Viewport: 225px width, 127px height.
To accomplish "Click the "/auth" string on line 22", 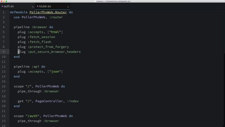I will [32, 116].
